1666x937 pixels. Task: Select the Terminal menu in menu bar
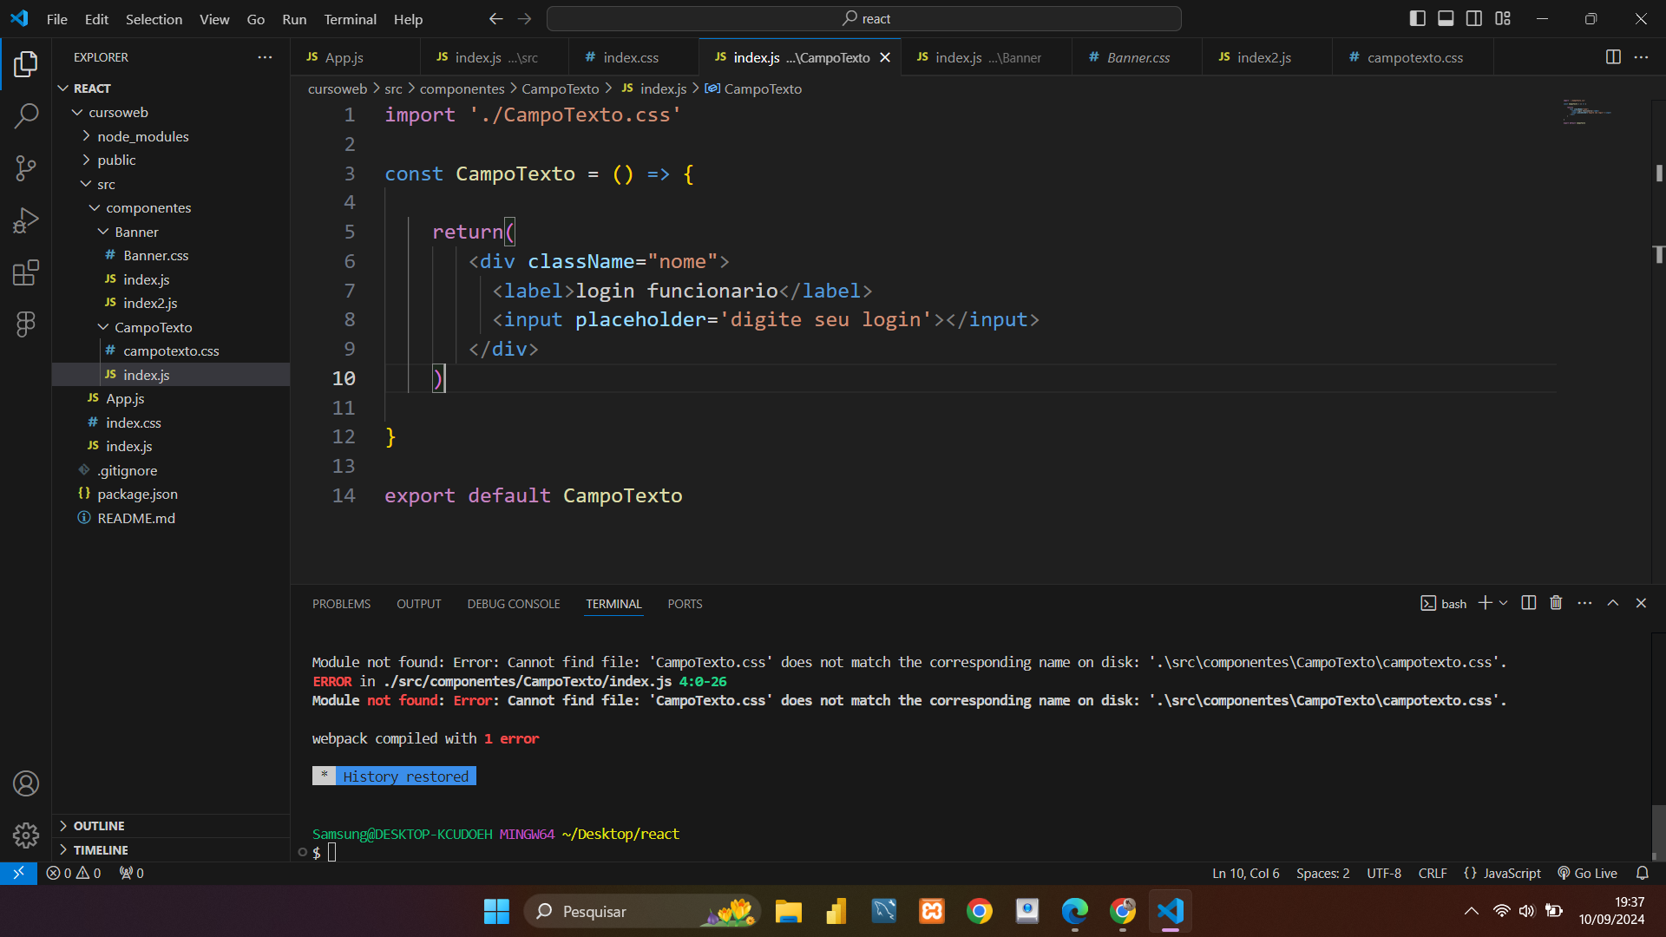click(348, 18)
